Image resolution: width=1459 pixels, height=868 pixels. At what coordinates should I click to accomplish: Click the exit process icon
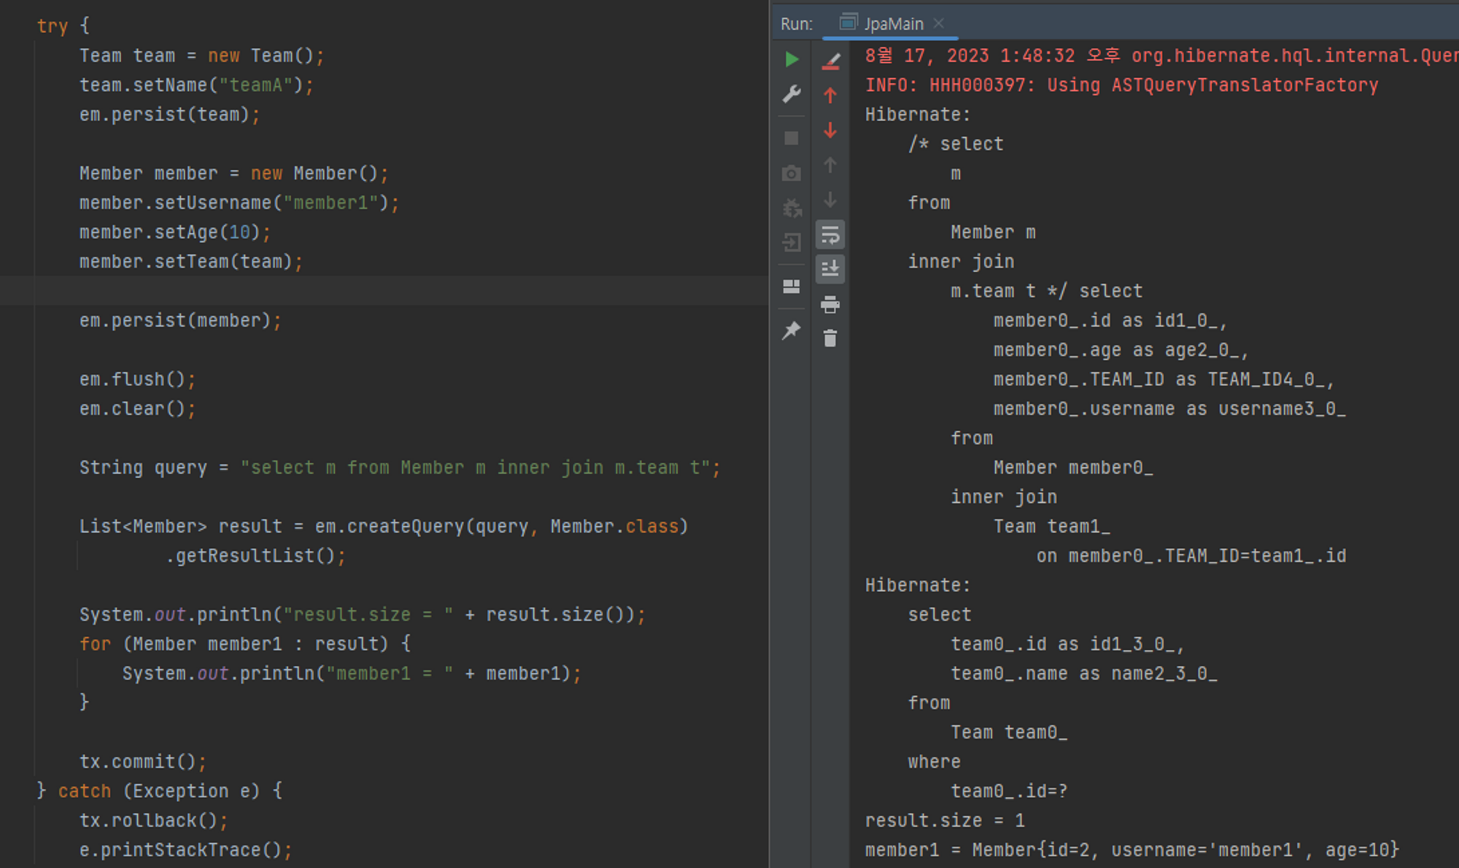point(792,243)
